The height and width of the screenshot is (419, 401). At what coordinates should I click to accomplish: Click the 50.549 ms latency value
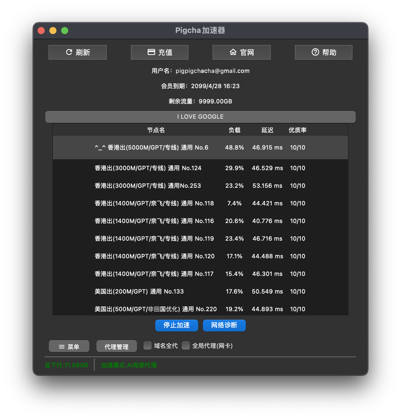click(x=268, y=291)
